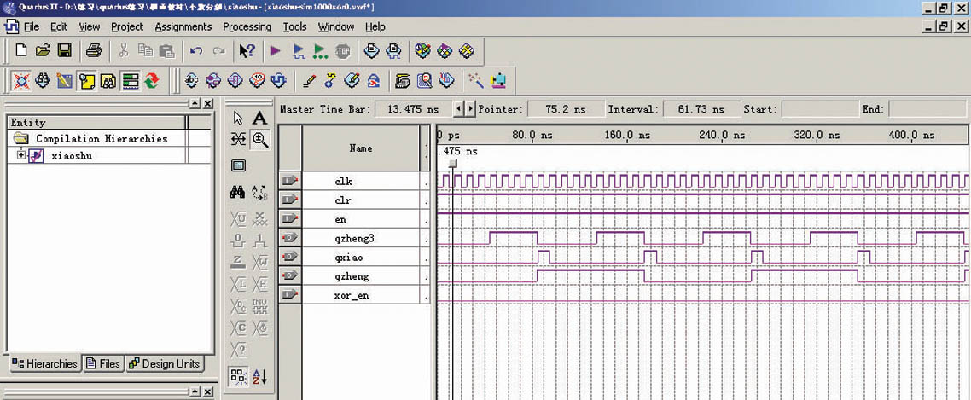
Task: Close the Entity hierarchy panel
Action: (208, 104)
